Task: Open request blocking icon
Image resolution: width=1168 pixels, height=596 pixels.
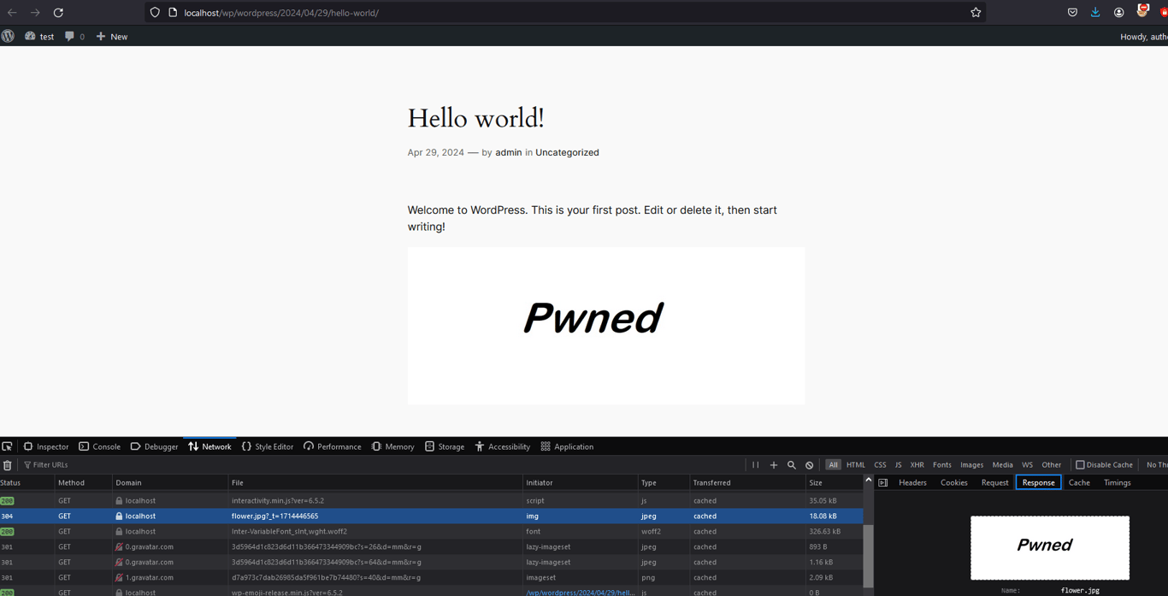Action: (810, 465)
